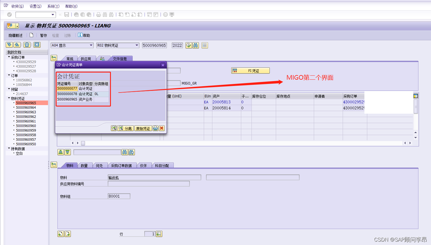431x245 pixels.
Task: Click the detail data toggle icon beside 物料 tab
Action: [x=54, y=165]
